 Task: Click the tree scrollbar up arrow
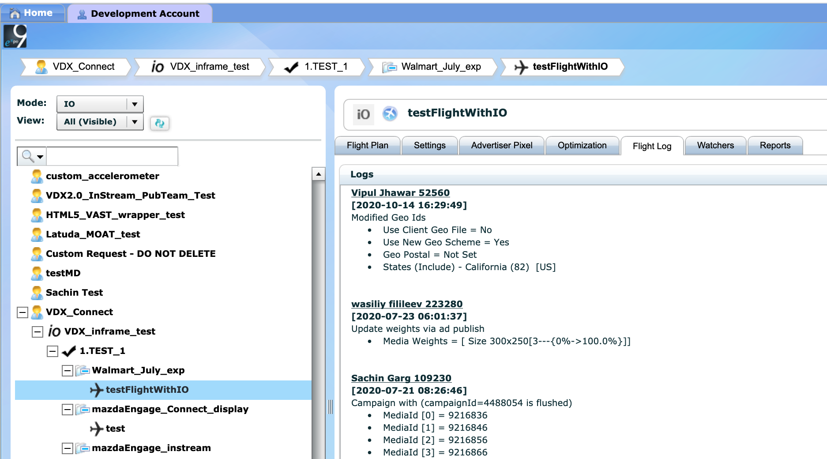click(318, 174)
